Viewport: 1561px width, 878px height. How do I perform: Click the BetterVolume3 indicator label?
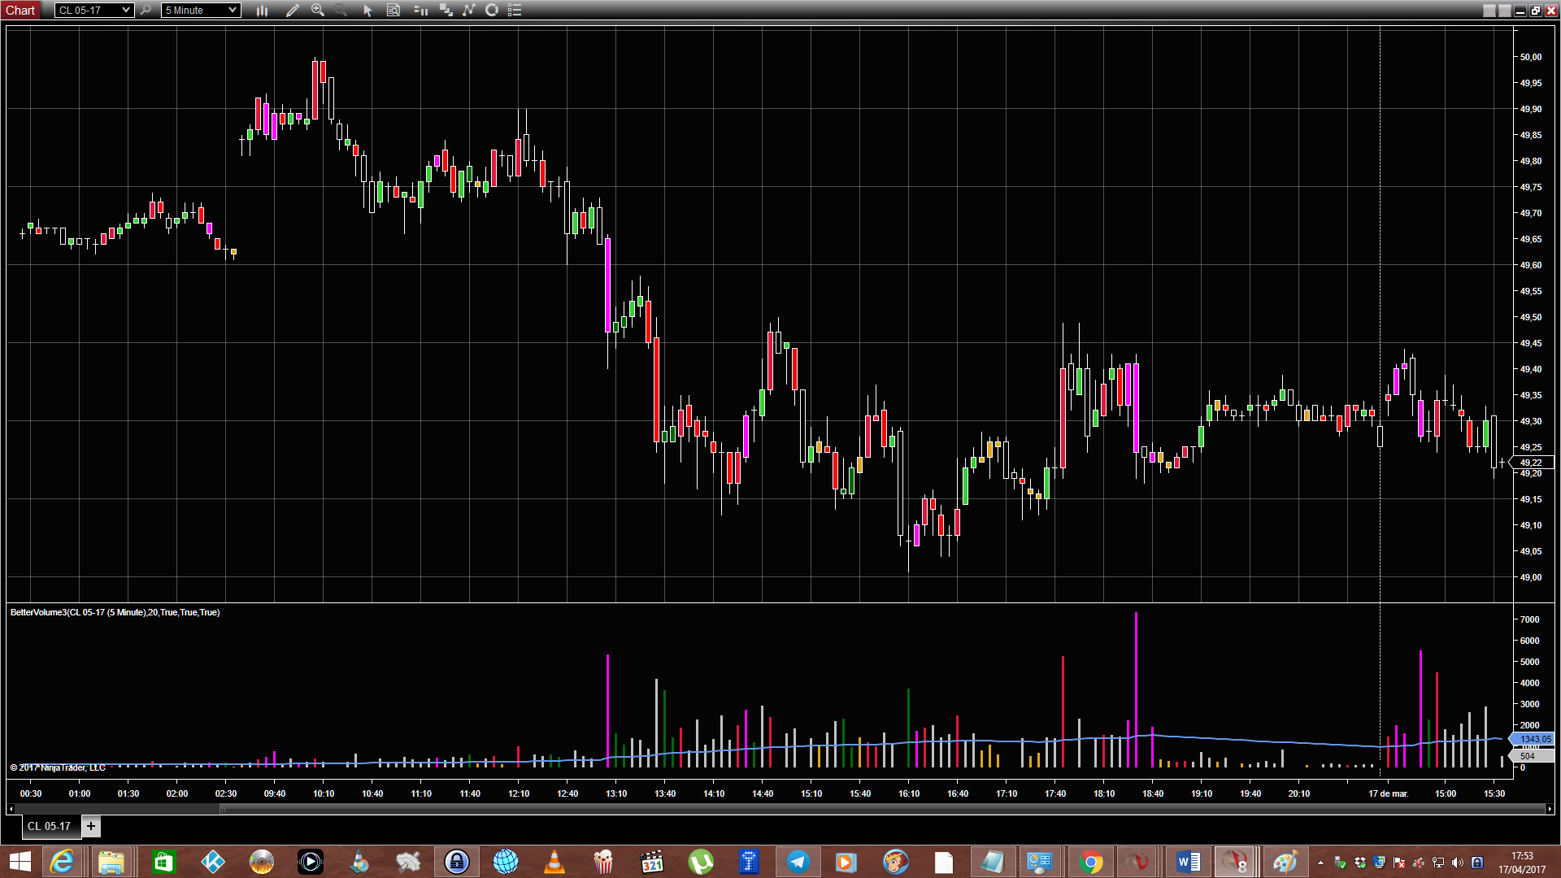(x=115, y=612)
